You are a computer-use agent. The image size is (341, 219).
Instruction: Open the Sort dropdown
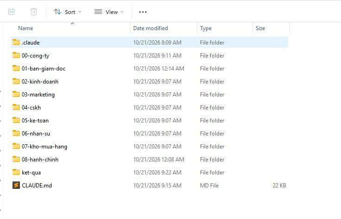coord(67,12)
